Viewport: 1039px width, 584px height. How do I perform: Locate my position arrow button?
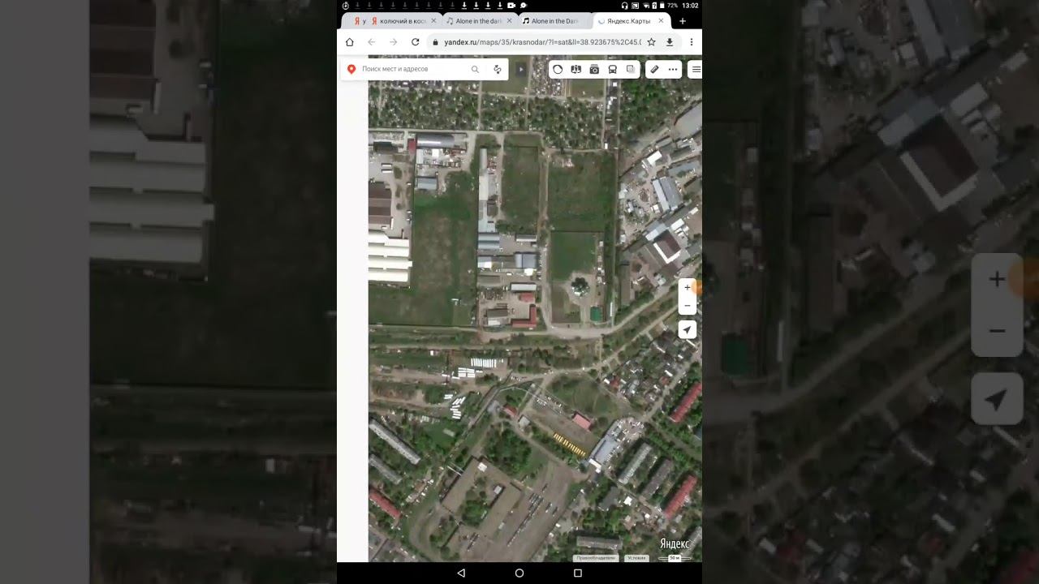tap(688, 330)
